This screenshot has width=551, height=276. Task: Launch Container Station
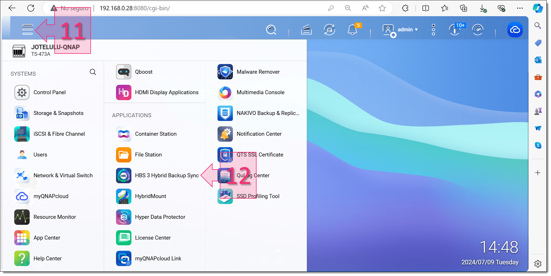147,134
